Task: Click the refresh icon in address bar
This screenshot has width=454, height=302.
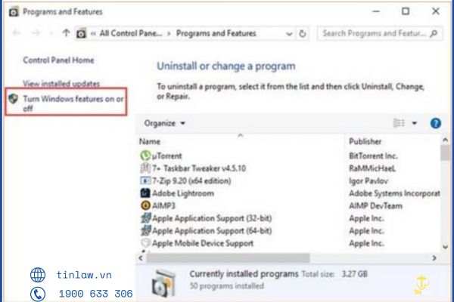Action: [x=302, y=33]
